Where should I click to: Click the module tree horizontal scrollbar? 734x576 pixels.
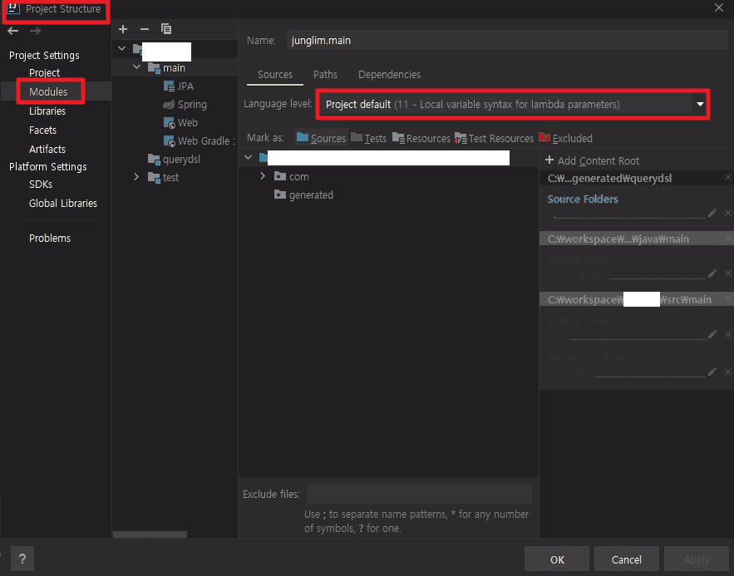(x=150, y=534)
